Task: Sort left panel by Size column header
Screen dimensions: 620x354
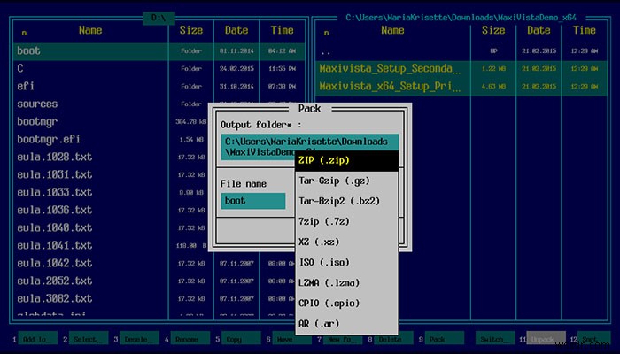Action: click(191, 30)
